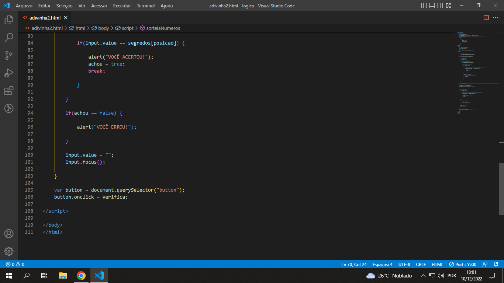The image size is (504, 283).
Task: Click the input.focus(); code line
Action: (85, 162)
